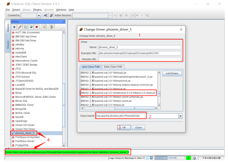This screenshot has width=228, height=163.
Task: Click the garbage collection trash icon in status bar
Action: (194, 158)
